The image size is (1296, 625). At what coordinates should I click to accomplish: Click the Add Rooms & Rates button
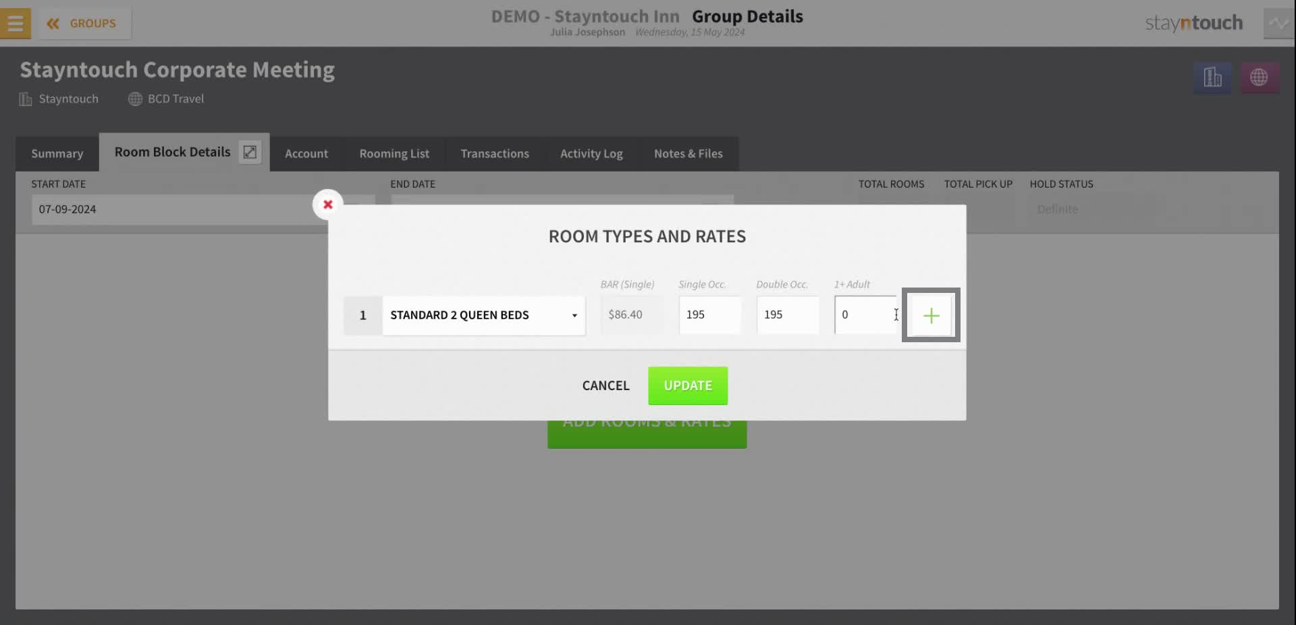647,434
